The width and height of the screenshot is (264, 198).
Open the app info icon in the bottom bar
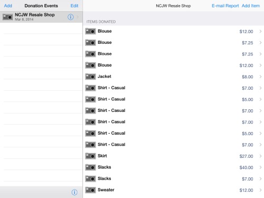click(74, 192)
